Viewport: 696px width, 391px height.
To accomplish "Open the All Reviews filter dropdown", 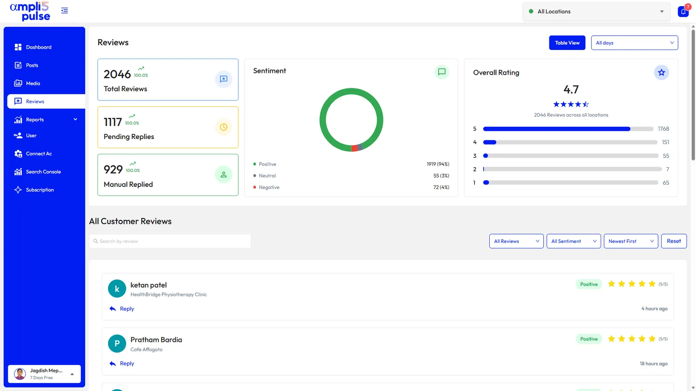I will (x=516, y=241).
